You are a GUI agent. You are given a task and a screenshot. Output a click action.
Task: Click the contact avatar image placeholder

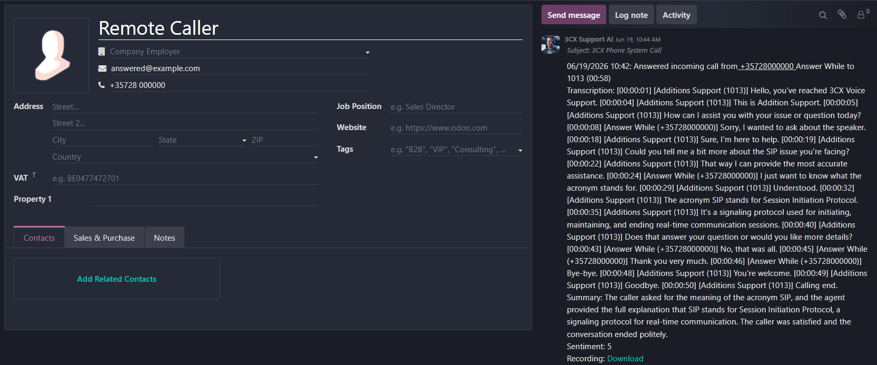[x=52, y=55]
